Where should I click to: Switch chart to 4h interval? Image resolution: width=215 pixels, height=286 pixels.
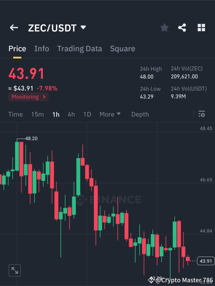tap(71, 114)
